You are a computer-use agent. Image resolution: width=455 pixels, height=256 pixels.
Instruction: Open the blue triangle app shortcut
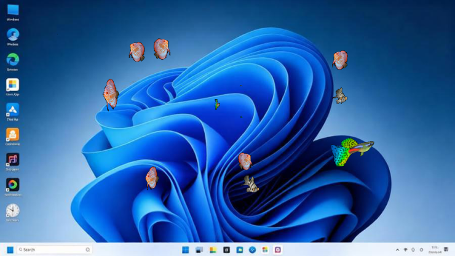tap(12, 110)
